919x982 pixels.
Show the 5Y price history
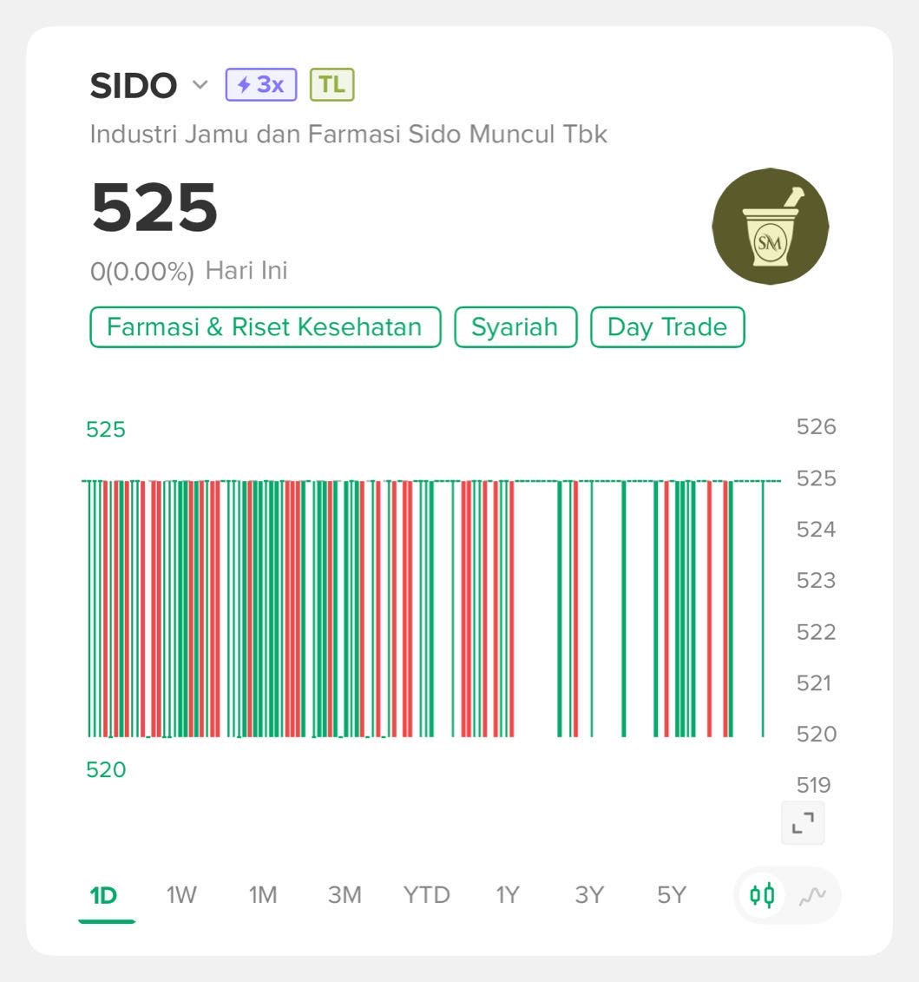point(671,895)
